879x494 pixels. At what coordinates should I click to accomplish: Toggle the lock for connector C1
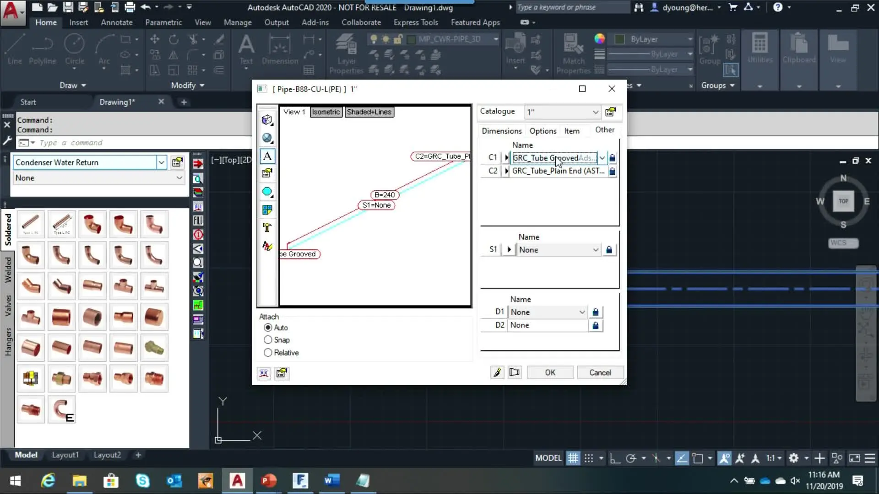coord(612,158)
